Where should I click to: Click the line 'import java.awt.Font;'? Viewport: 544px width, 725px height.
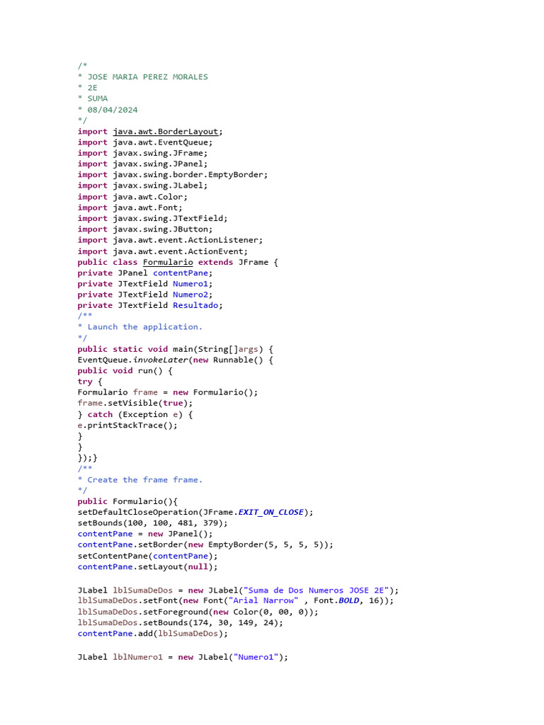[x=130, y=207]
